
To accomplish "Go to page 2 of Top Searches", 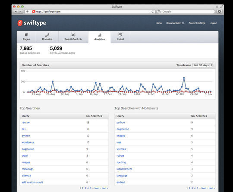I will [x=82, y=188].
